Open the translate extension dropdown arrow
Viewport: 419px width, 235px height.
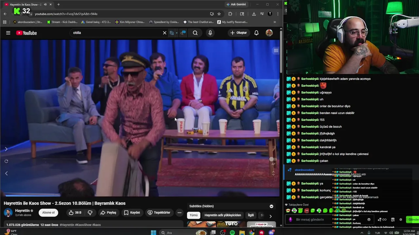[x=176, y=33]
